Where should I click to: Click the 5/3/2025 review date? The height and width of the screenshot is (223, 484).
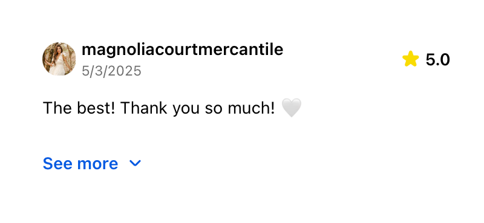(x=111, y=71)
